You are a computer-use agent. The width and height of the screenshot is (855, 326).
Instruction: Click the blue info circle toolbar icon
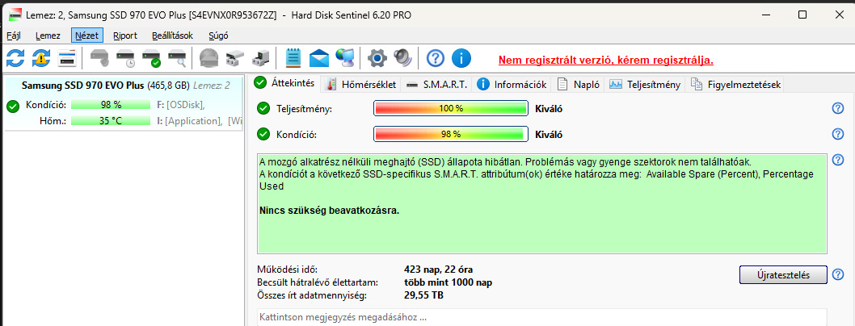[461, 57]
